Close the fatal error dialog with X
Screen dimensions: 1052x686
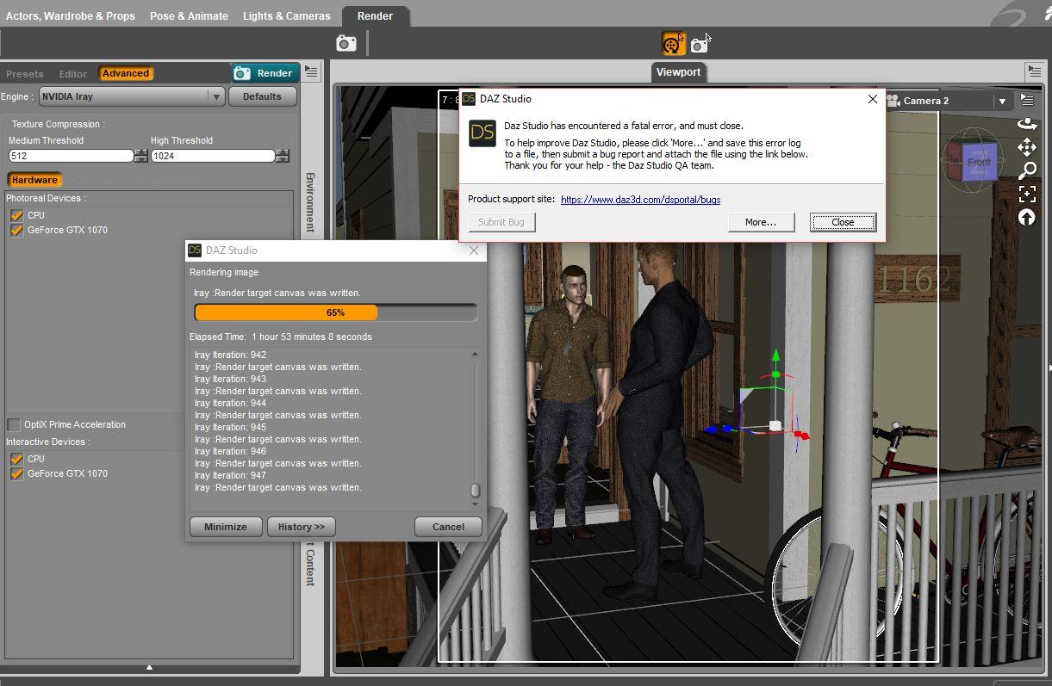(x=872, y=99)
